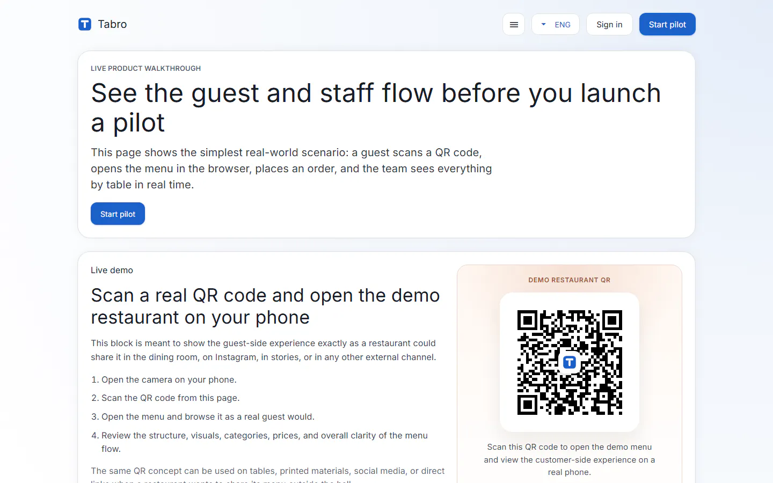
Task: Click the demo restaurant QR code
Action: point(570,362)
